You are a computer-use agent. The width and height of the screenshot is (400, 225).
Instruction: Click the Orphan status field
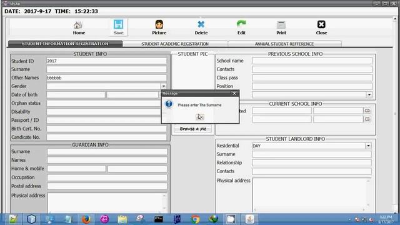[x=104, y=103]
